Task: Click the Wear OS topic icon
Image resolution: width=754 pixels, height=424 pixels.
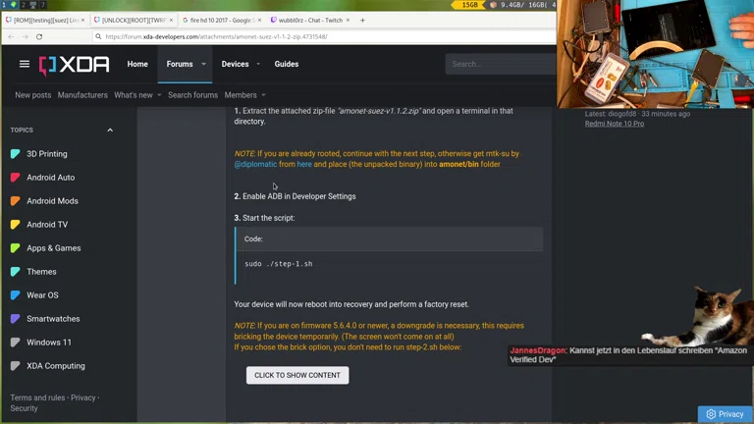Action: (16, 295)
